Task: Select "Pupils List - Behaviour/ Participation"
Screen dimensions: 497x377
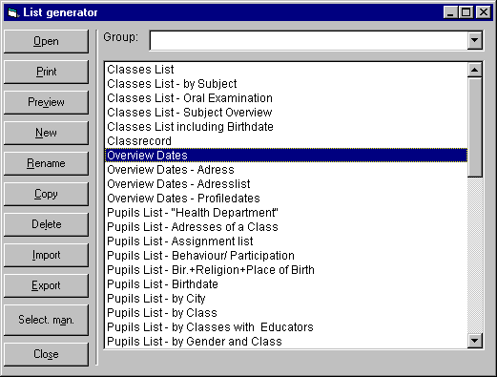Action: coord(286,256)
